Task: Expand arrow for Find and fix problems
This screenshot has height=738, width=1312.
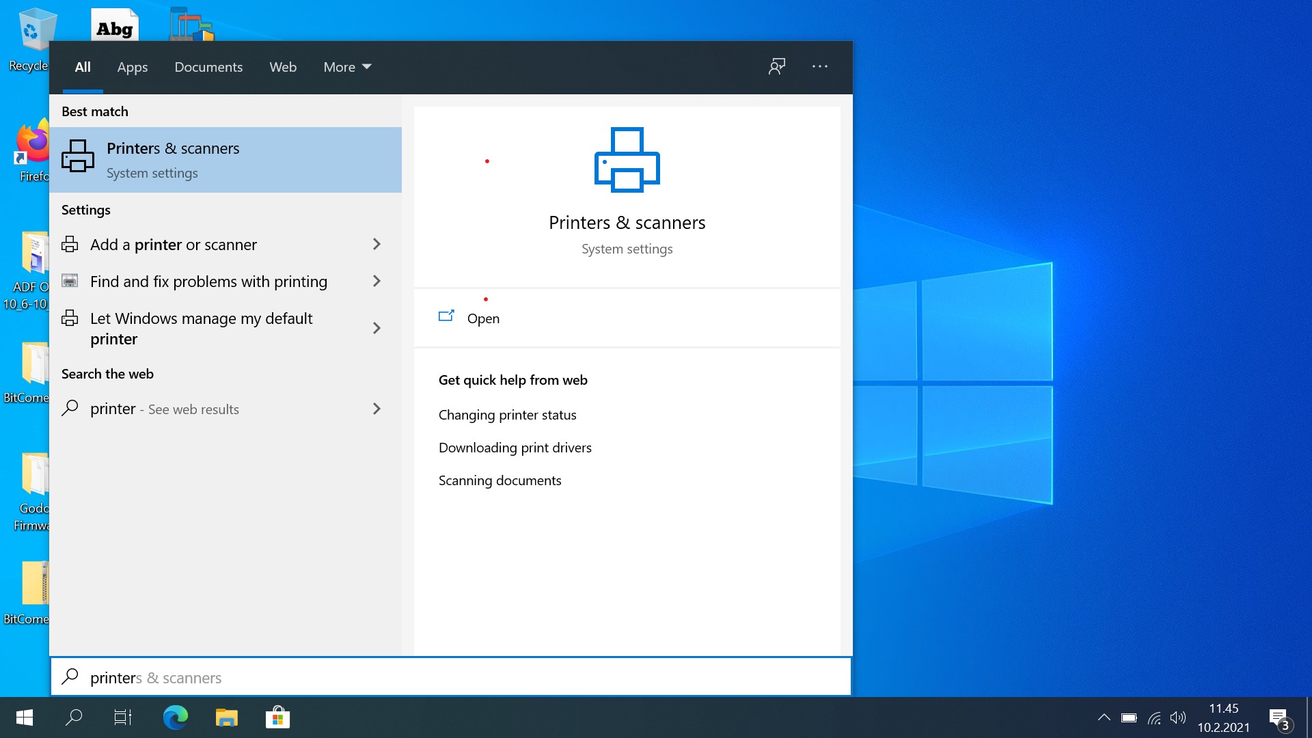Action: [377, 281]
